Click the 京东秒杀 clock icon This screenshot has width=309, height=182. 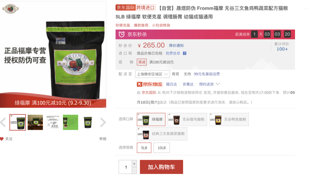pyautogui.click(x=122, y=34)
